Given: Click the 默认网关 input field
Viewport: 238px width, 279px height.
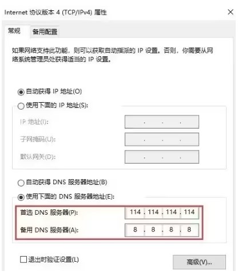Looking at the screenshot, I should [x=162, y=157].
